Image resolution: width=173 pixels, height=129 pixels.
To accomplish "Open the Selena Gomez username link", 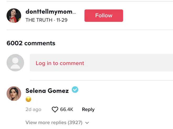I will click(47, 91).
